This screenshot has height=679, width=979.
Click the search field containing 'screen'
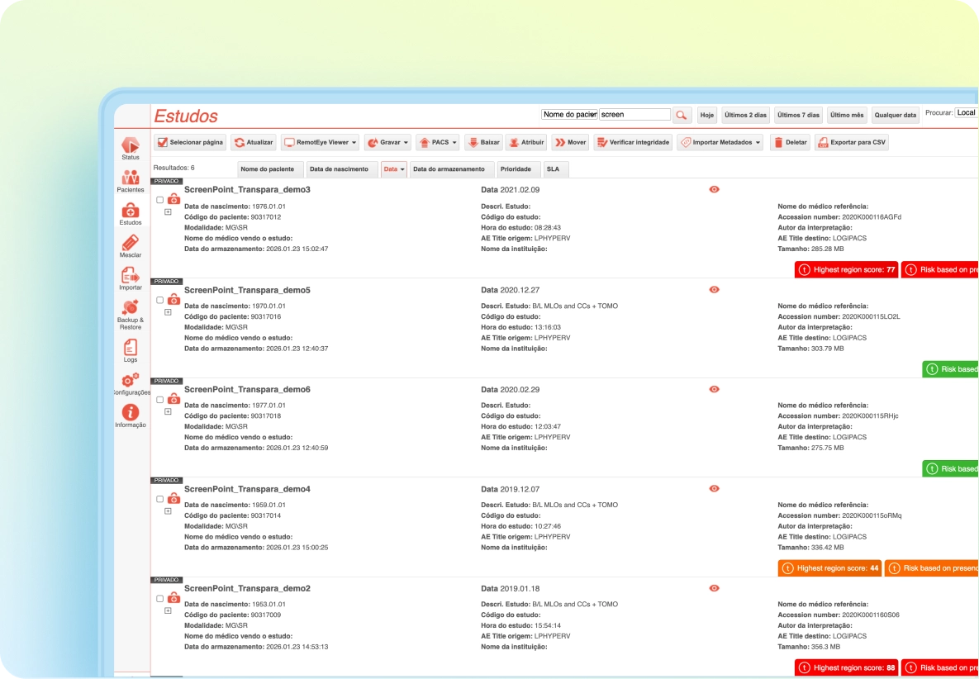tap(635, 115)
